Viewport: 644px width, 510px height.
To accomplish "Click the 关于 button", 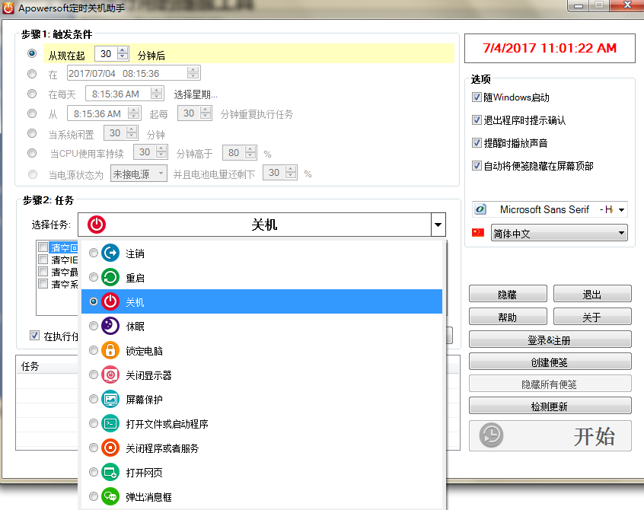I will (591, 317).
